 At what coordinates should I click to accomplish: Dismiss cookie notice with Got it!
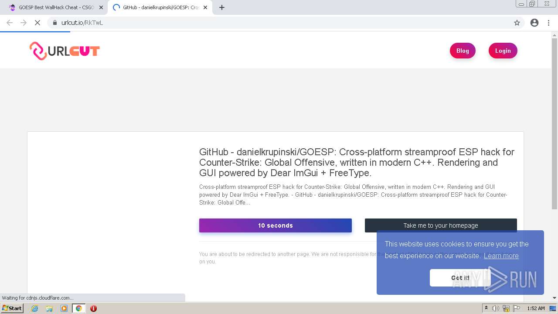point(460,278)
